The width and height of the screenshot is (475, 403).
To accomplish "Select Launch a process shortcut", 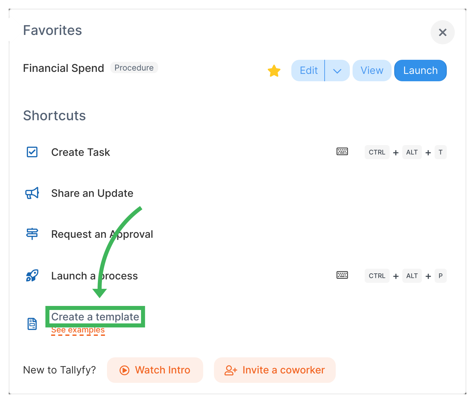I will (95, 276).
